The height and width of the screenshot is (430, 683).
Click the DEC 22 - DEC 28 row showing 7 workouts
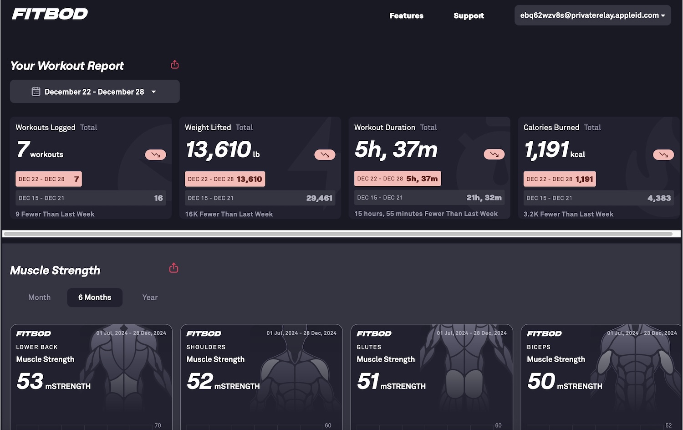pyautogui.click(x=49, y=179)
